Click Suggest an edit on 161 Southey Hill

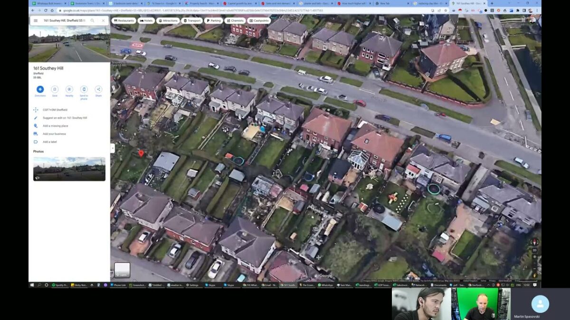click(x=65, y=118)
